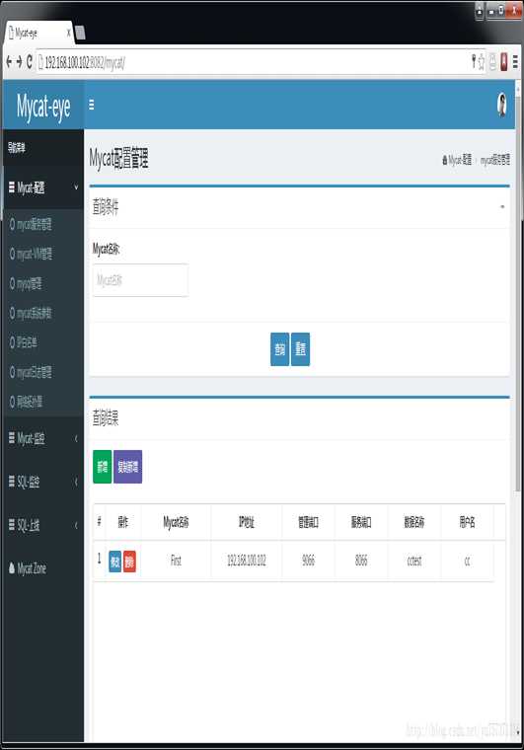Click the blue 查询 search button
The width and height of the screenshot is (524, 750).
point(279,349)
